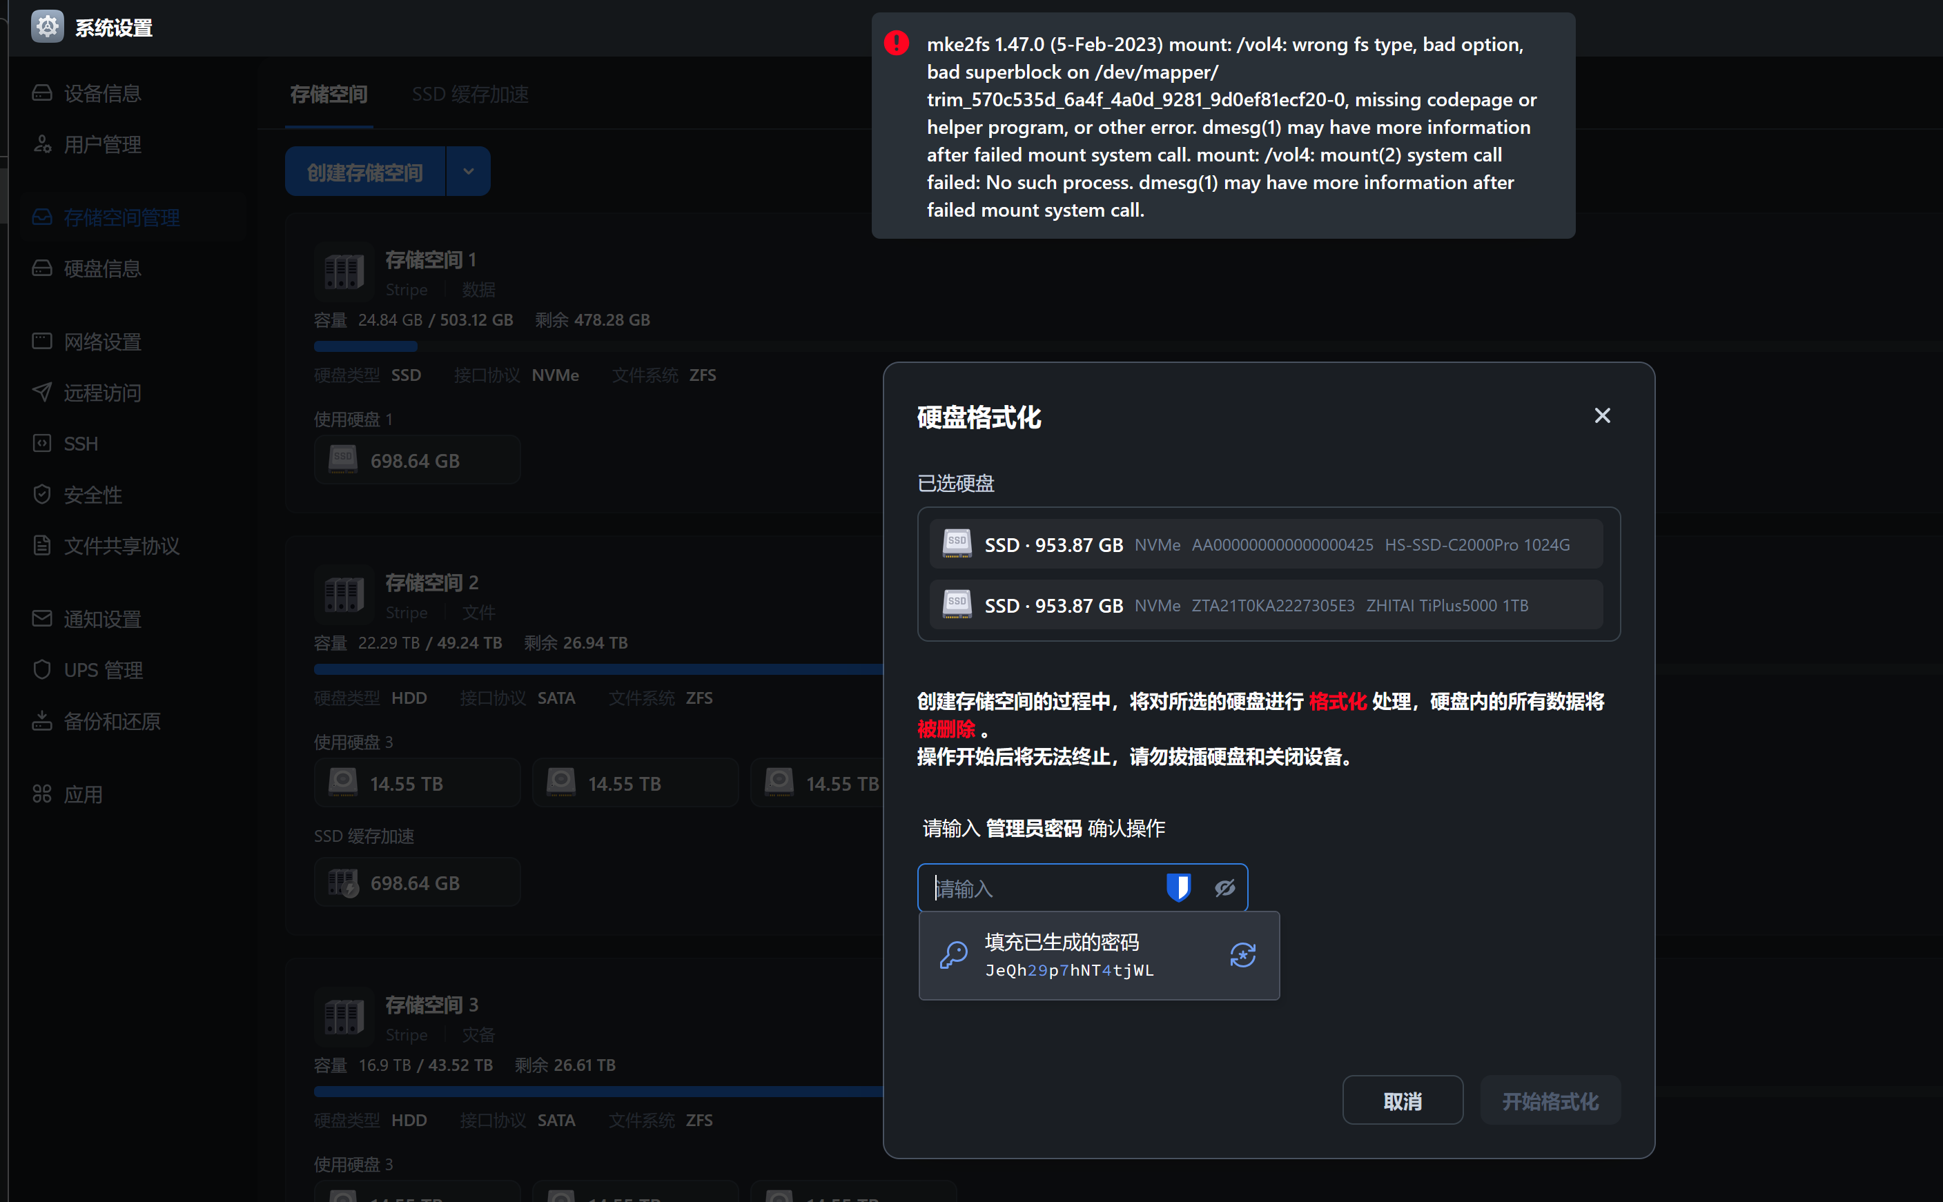Switch to the SSD 缓存加速 tab

(470, 95)
